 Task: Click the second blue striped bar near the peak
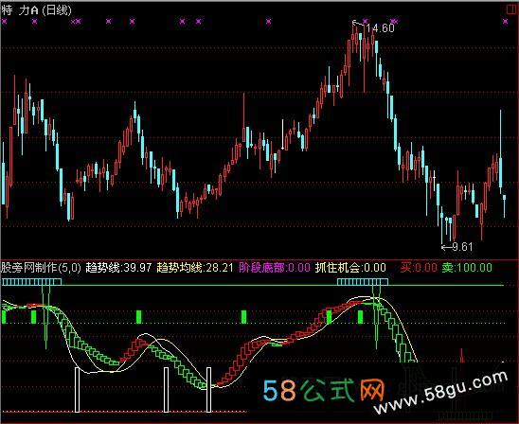[x=363, y=282]
